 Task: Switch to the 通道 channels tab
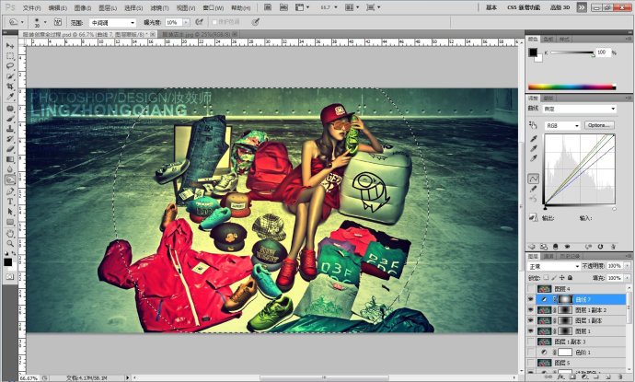[x=548, y=256]
